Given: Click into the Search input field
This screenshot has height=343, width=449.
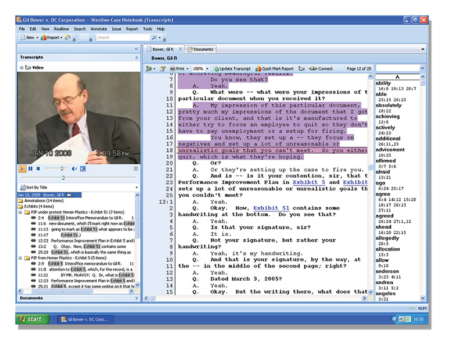Looking at the screenshot, I should coord(122,38).
